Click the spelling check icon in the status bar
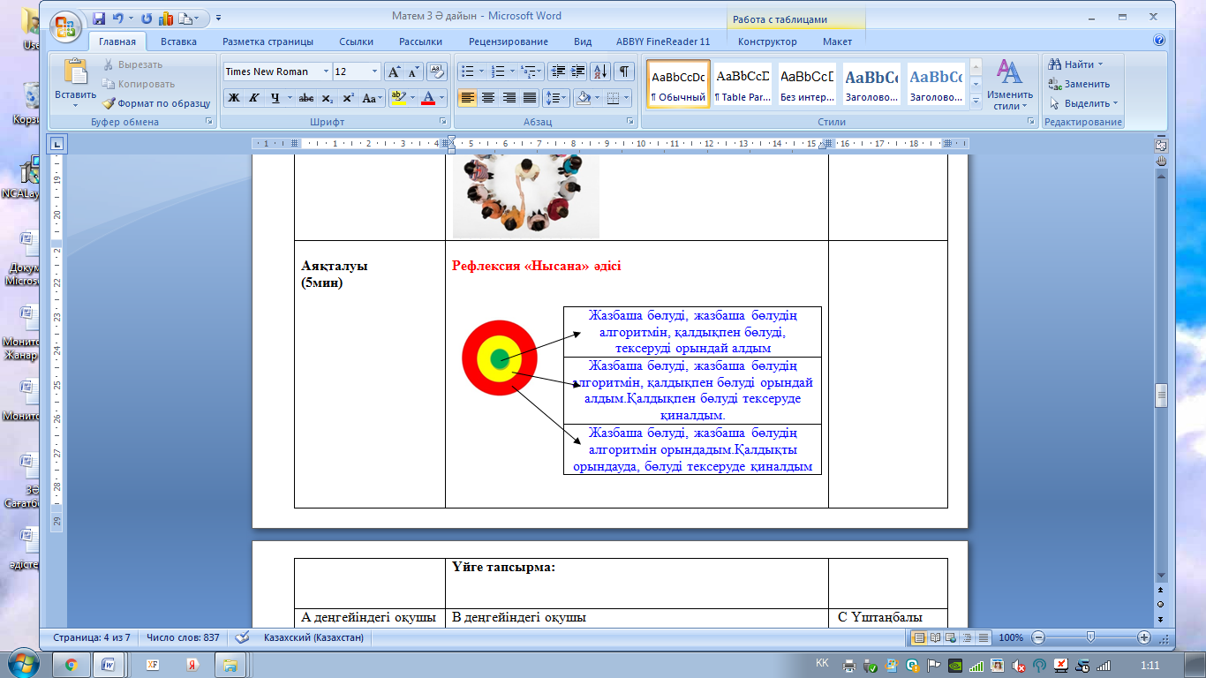This screenshot has height=678, width=1206. click(242, 637)
